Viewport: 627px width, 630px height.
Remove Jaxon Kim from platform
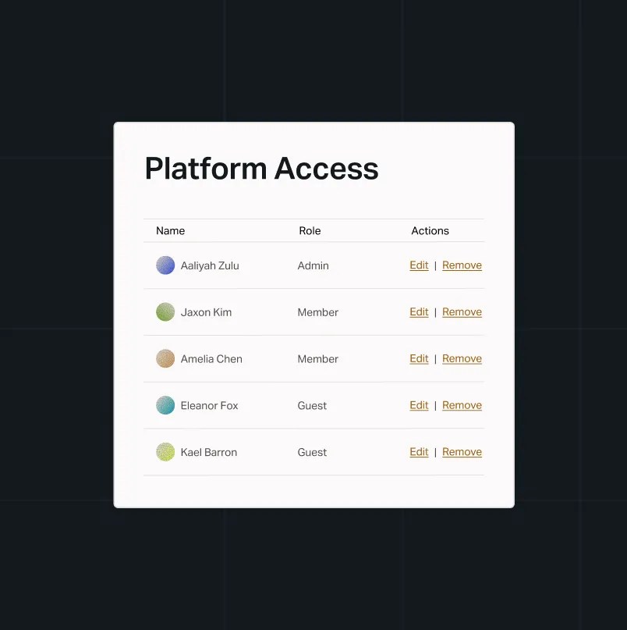(x=462, y=311)
